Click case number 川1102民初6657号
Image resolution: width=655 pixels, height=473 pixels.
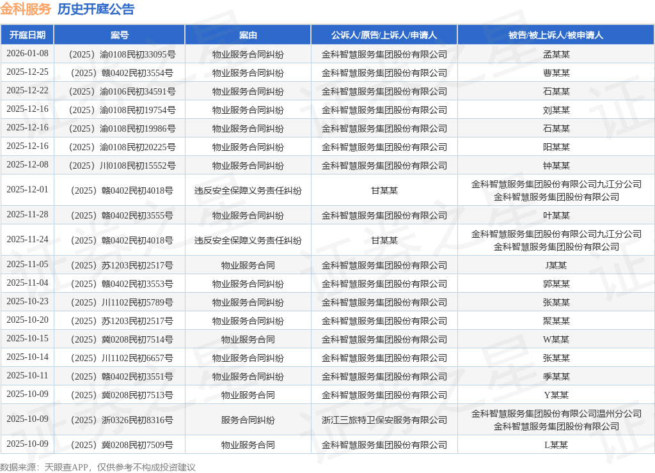coord(122,358)
